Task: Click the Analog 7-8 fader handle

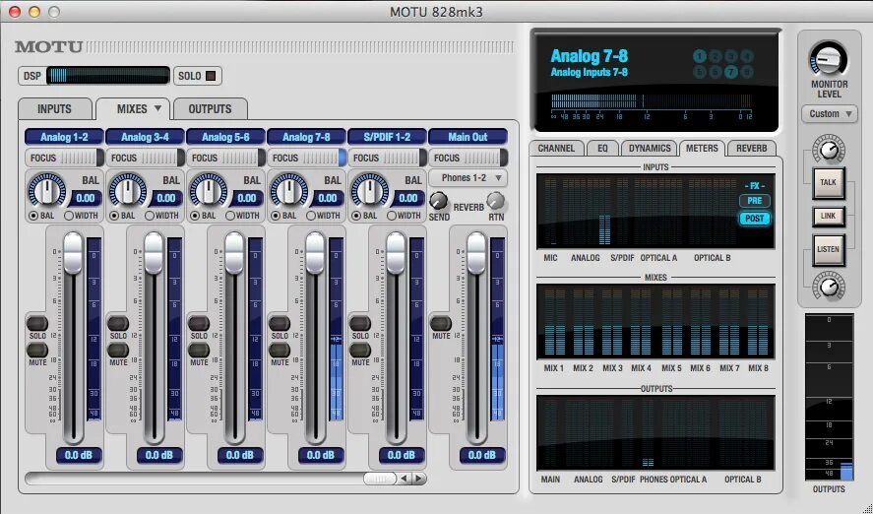Action: tap(315, 253)
